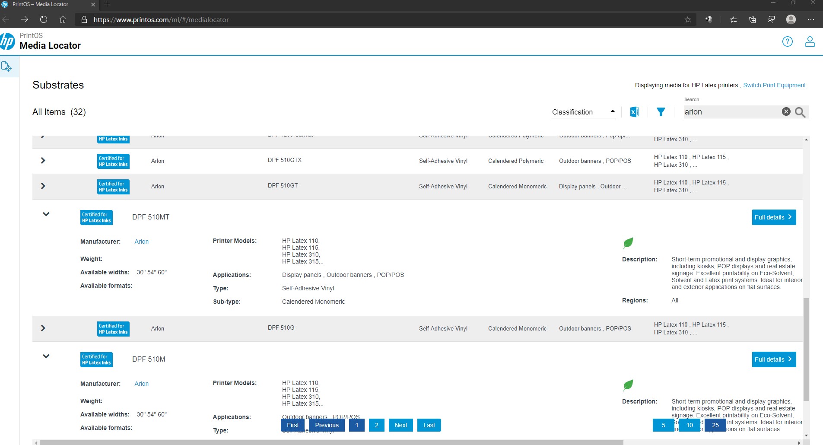Go to Last results page

pos(429,425)
